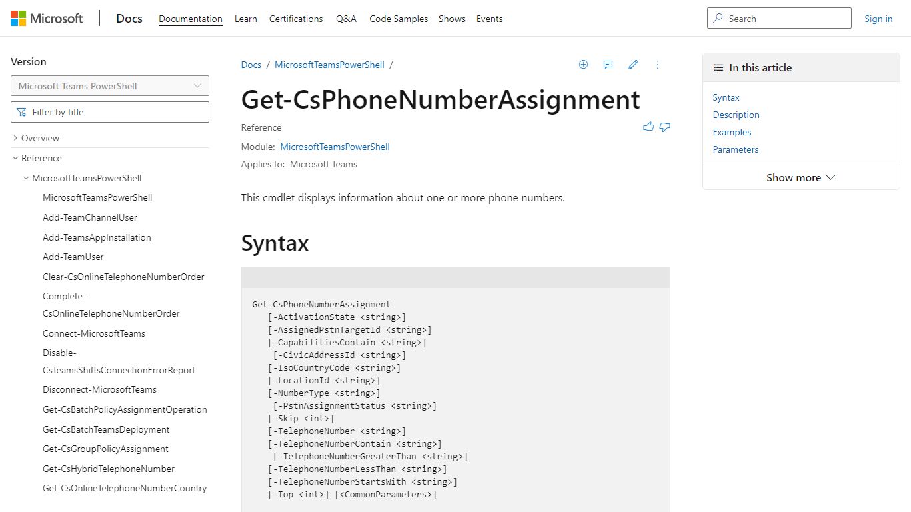Click the Syntax section heading
This screenshot has width=911, height=512.
pyautogui.click(x=275, y=243)
